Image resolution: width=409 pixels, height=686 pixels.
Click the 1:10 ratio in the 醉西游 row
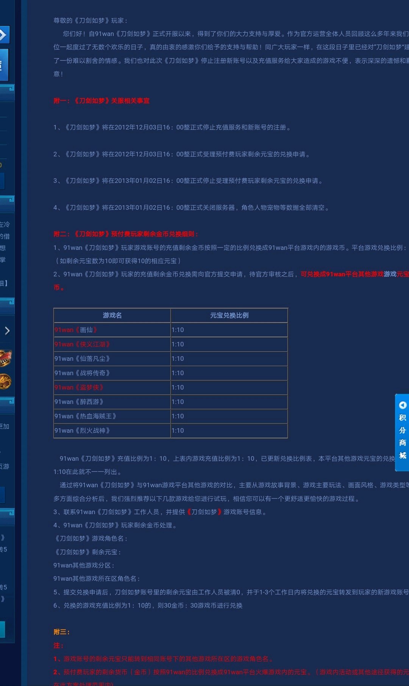(x=178, y=402)
